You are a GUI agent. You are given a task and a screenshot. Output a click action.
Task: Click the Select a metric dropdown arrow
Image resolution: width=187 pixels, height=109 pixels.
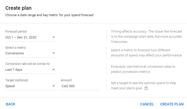pos(54,53)
